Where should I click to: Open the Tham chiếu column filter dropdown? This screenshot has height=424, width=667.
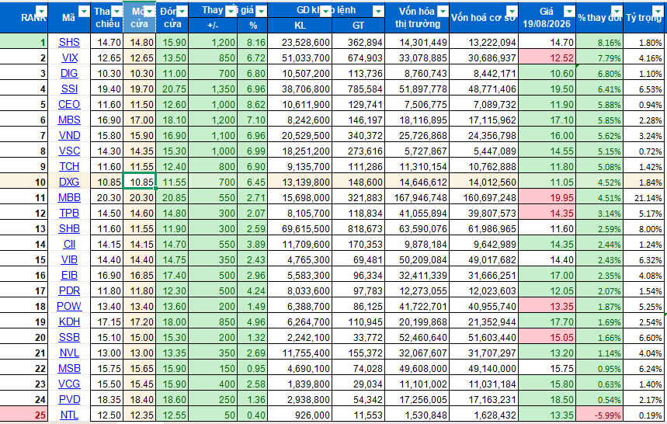pos(116,11)
